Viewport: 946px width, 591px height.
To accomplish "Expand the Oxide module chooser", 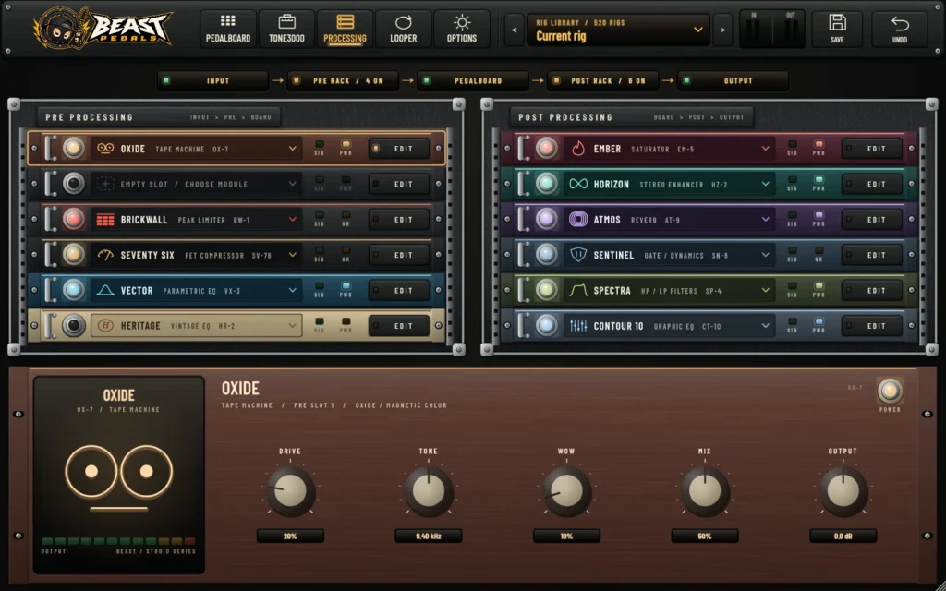I will [x=293, y=149].
